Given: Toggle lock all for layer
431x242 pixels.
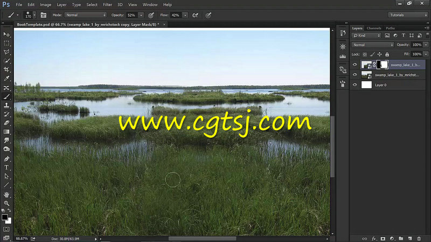Looking at the screenshot, I should pos(387,54).
